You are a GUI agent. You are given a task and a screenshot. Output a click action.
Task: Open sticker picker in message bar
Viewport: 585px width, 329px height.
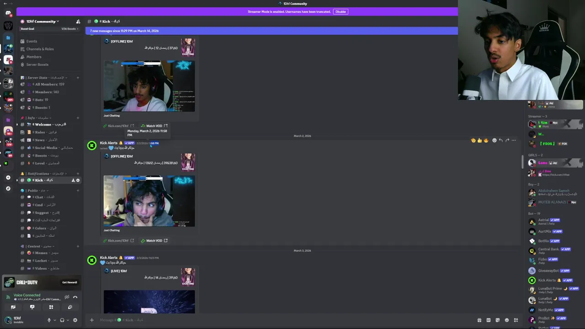pos(497,320)
